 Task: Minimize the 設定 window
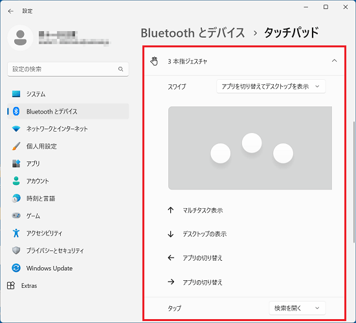point(306,7)
